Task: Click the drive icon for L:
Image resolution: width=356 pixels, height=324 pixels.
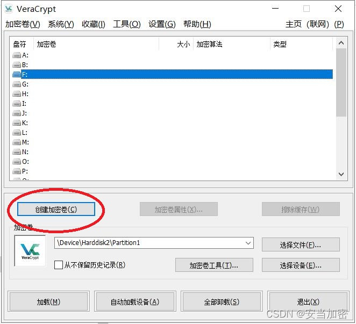Action: (x=17, y=133)
